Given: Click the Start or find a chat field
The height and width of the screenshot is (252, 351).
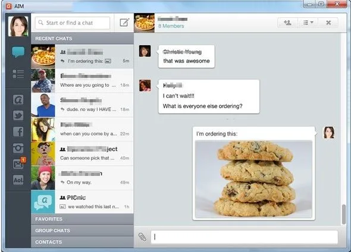Looking at the screenshot, I should 73,23.
